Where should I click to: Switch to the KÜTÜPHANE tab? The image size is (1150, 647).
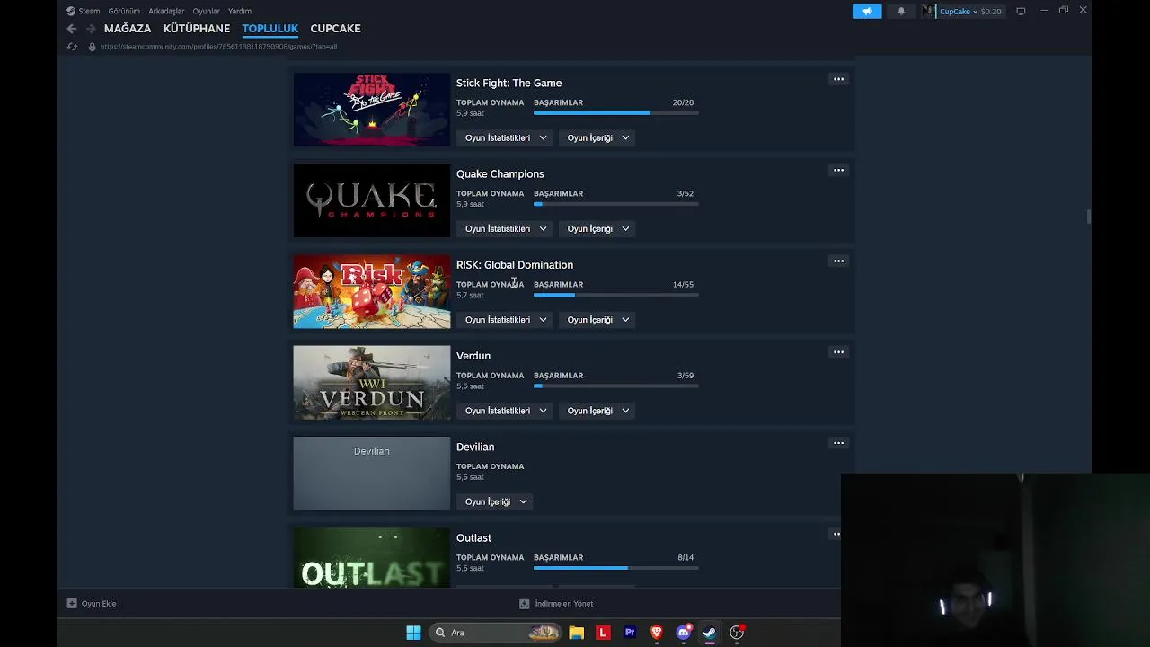tap(197, 29)
